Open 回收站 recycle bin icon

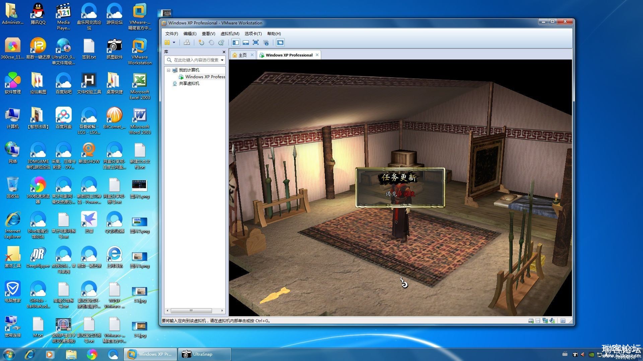(12, 187)
